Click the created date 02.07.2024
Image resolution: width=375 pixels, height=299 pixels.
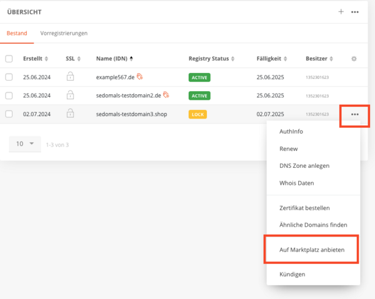click(x=37, y=114)
